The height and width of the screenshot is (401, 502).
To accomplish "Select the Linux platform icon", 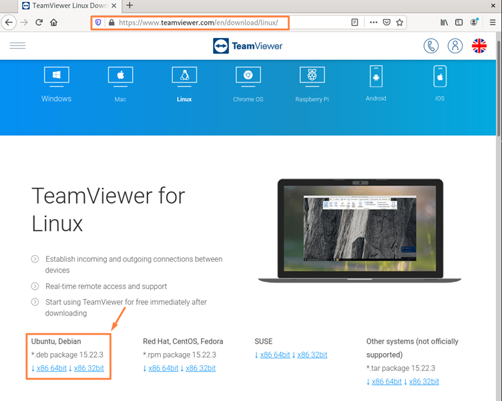I will pyautogui.click(x=184, y=85).
